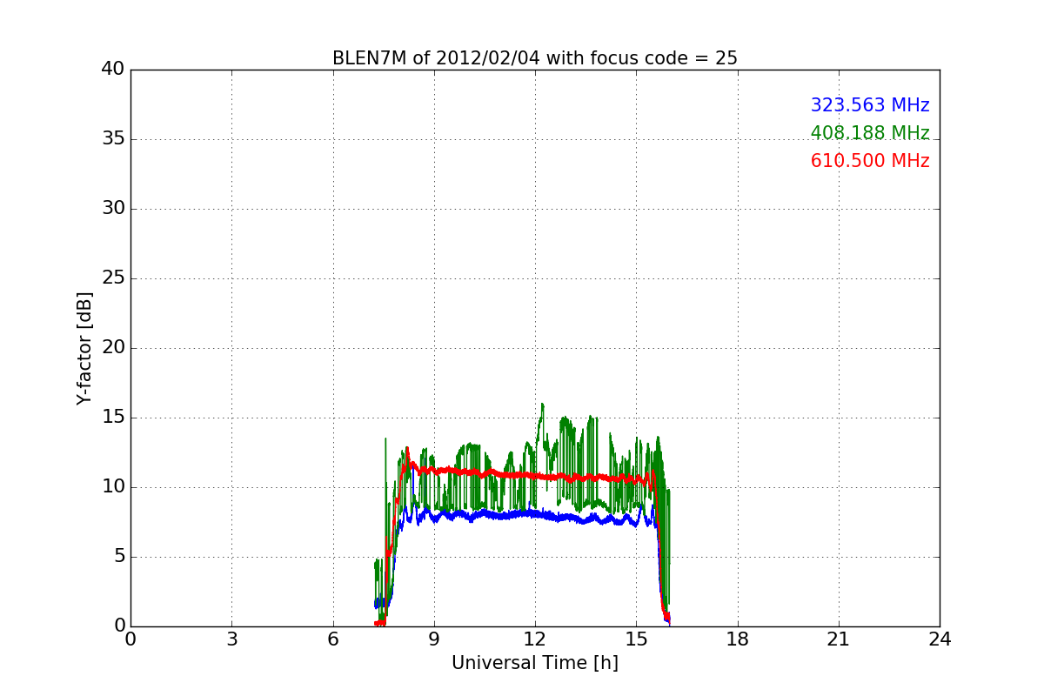Click the y-axis tick label 20
Image resolution: width=1044 pixels, height=696 pixels.
[113, 348]
